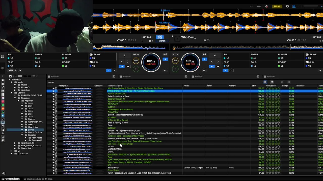Expand the C: drive node

click(x=11, y=151)
